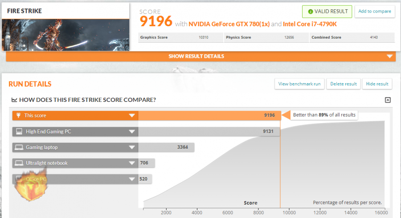Expand the High End Gaming PC dropdown
The width and height of the screenshot is (401, 218).
(x=132, y=131)
